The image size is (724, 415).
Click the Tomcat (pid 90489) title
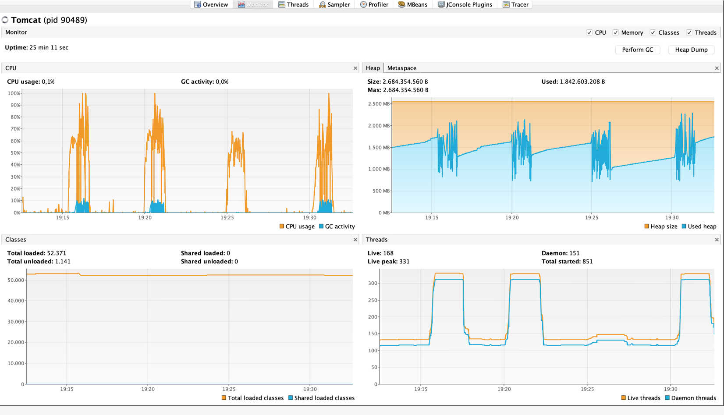(x=49, y=20)
